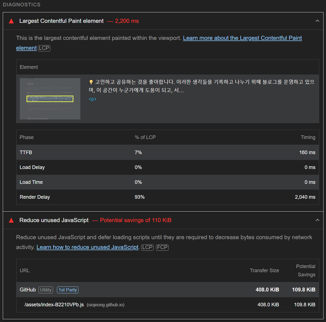Viewport: 326px width, 322px height.
Task: Open the /assets/index-B2210VPb.js script URL
Action: pos(54,305)
